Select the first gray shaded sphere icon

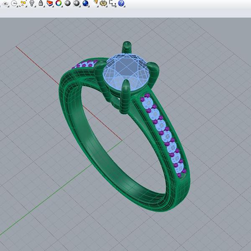pos(67,3)
